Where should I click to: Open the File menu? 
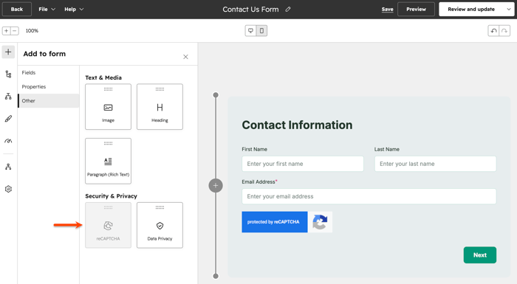(x=47, y=10)
